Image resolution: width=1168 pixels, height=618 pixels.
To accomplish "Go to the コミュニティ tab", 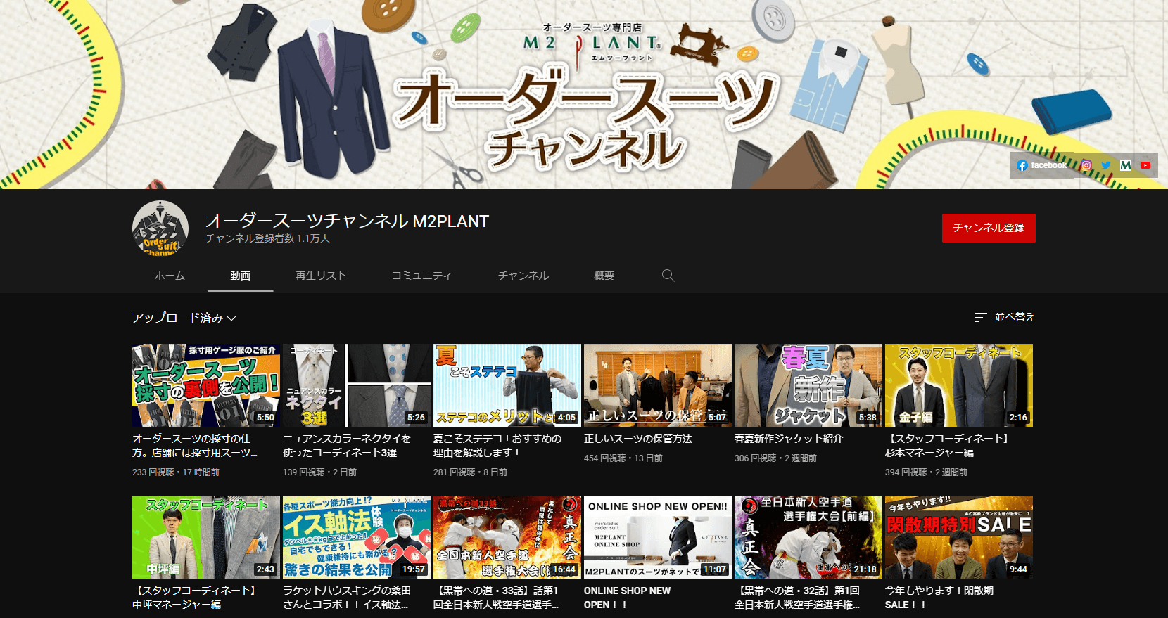I will point(421,276).
